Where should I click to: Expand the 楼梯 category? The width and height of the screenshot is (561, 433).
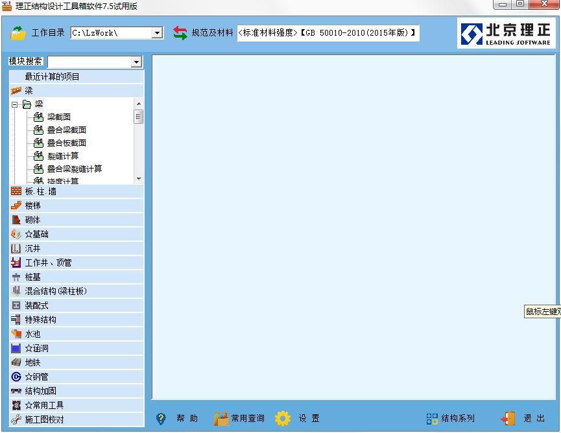pyautogui.click(x=77, y=205)
